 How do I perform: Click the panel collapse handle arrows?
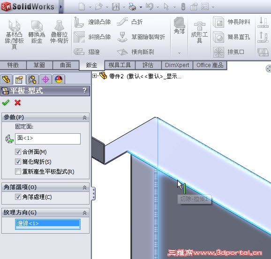93,193
